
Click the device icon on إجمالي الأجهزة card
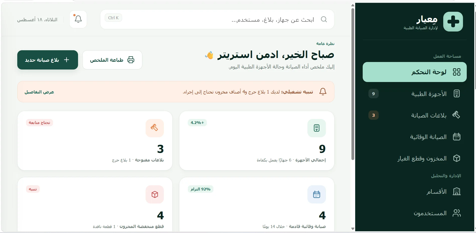coord(316,128)
